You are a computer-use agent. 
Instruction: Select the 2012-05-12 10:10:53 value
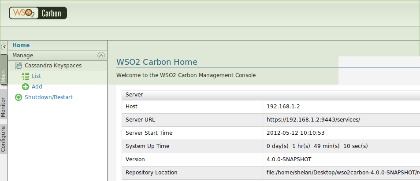(296, 133)
